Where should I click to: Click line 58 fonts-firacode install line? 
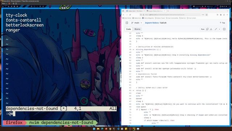pos(174,77)
